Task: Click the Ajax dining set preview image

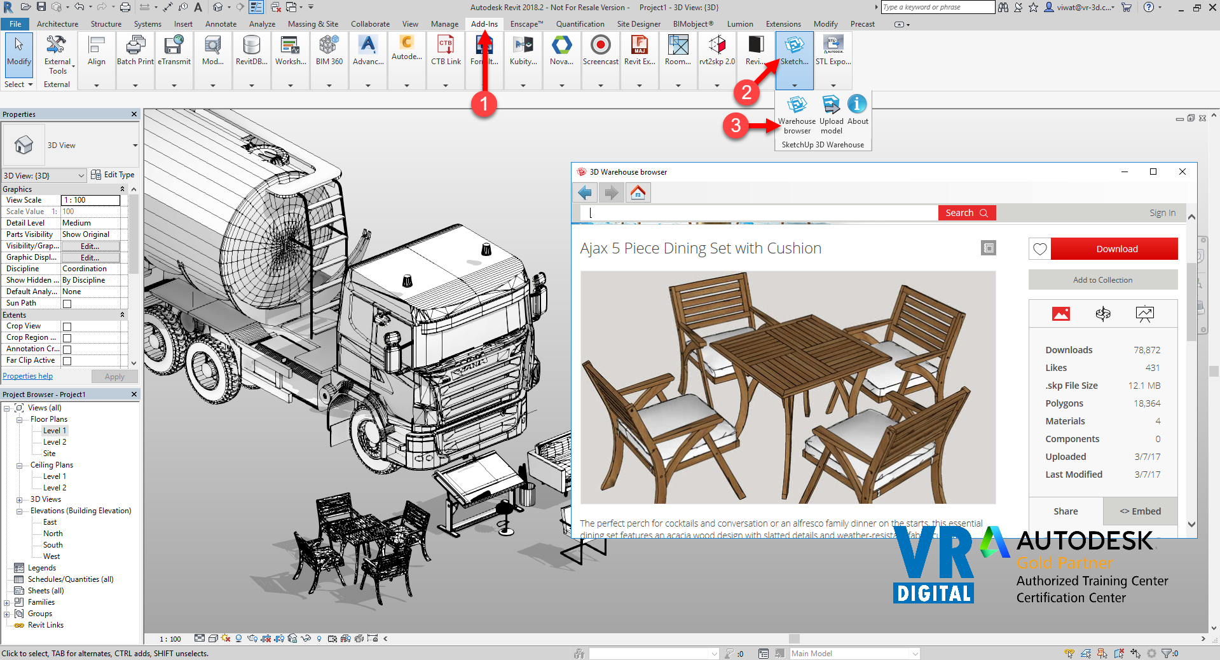Action: coord(788,387)
